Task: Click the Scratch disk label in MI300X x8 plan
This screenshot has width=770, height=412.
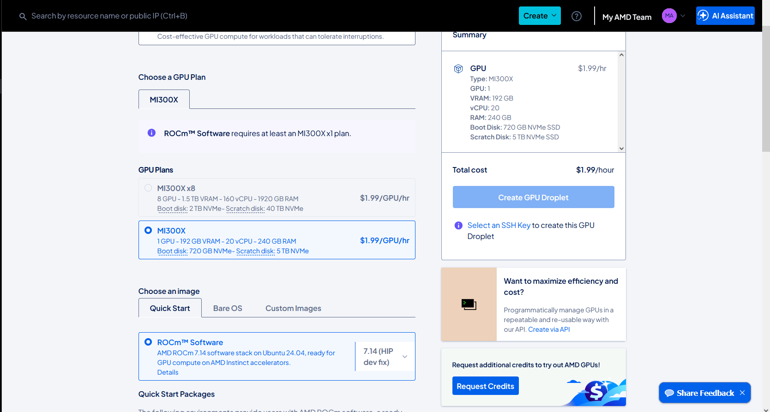Action: (245, 209)
